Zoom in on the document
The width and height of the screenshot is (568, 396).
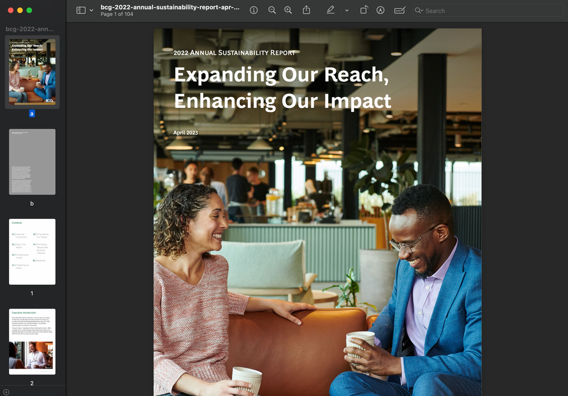click(288, 10)
